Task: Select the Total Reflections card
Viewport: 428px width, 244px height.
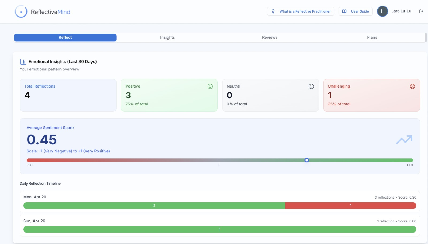Action: [x=68, y=95]
